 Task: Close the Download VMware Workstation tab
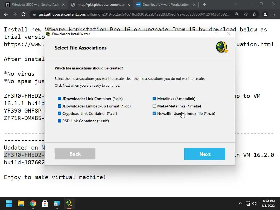(x=194, y=5)
